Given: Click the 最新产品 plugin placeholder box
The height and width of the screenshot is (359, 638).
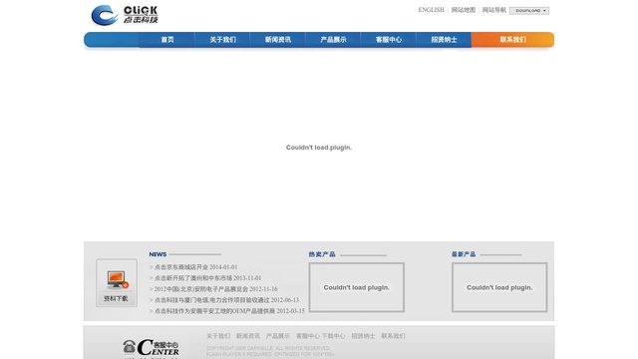Looking at the screenshot, I should [499, 287].
